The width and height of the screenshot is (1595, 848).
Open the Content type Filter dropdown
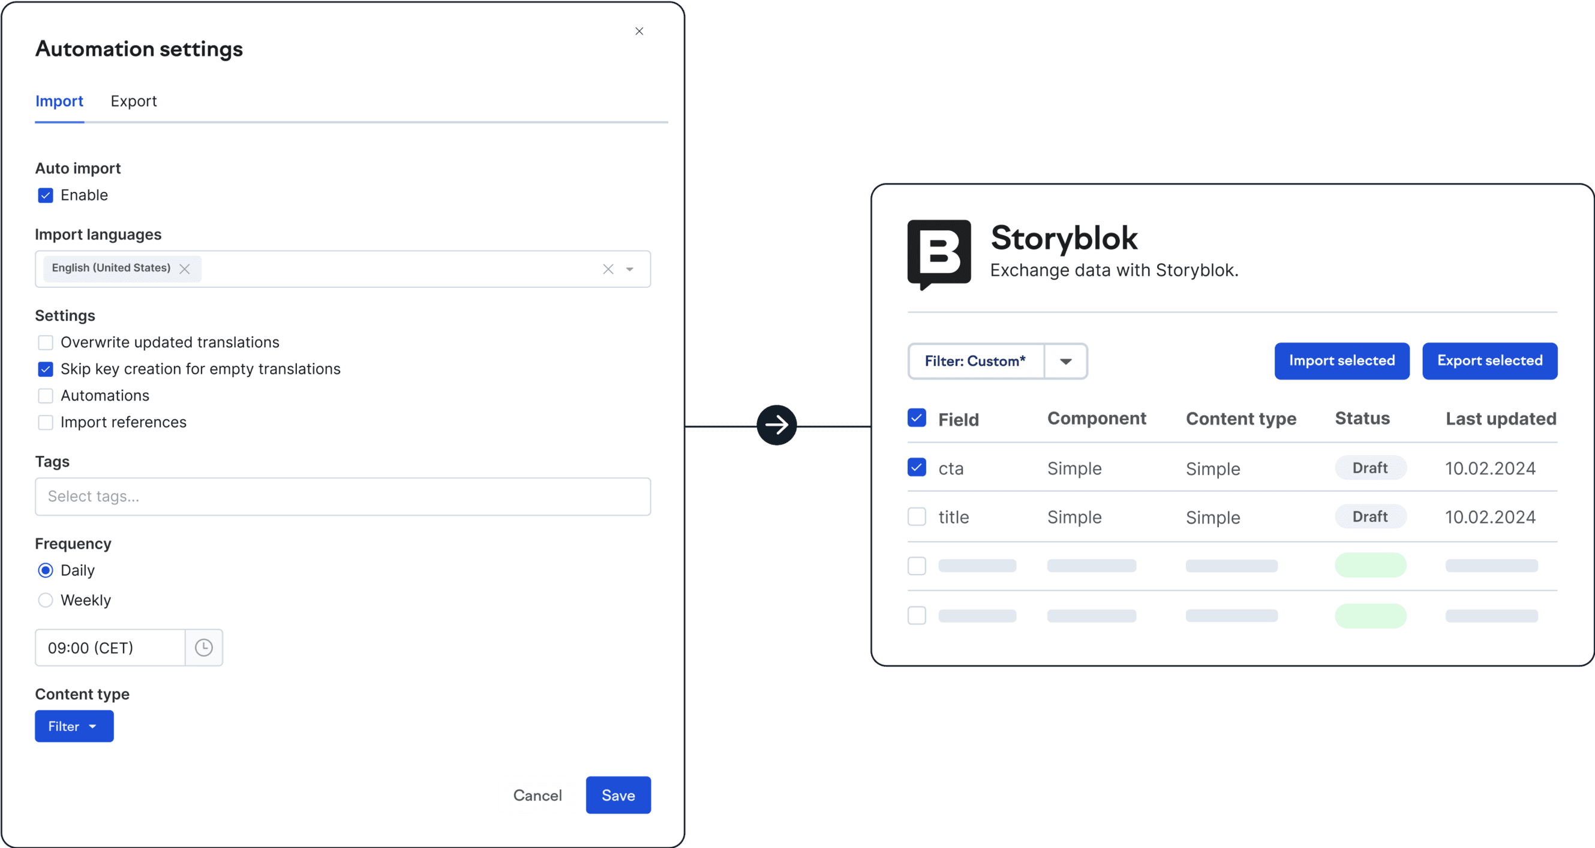point(74,726)
